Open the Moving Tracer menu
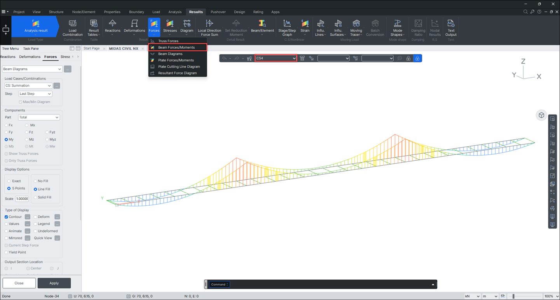Image resolution: width=560 pixels, height=300 pixels. coord(356,28)
